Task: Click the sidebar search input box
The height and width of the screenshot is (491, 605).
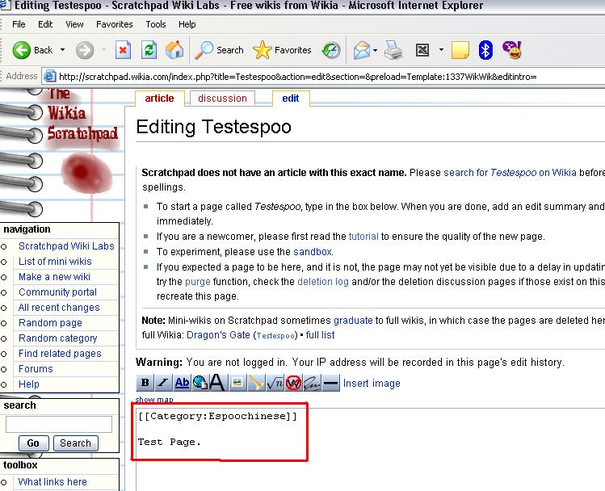Action: tap(59, 424)
